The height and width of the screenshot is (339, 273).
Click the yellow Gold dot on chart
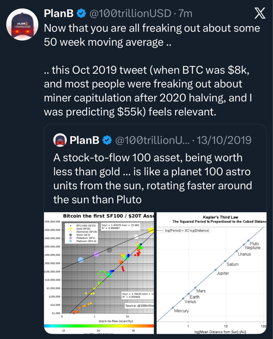coord(152,230)
